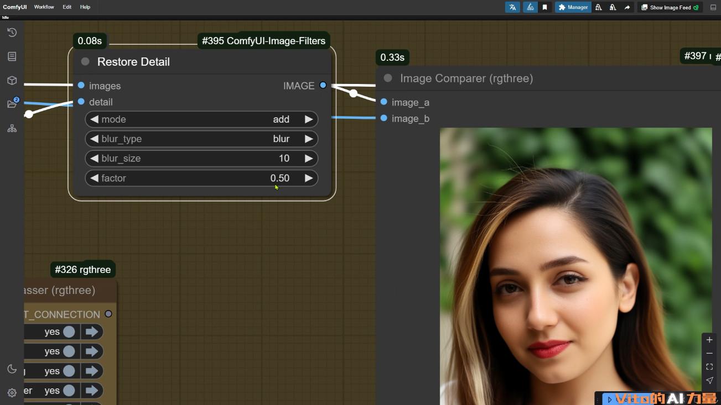Select previous blur_type left arrow
Viewport: 721px width, 405px height.
94,139
